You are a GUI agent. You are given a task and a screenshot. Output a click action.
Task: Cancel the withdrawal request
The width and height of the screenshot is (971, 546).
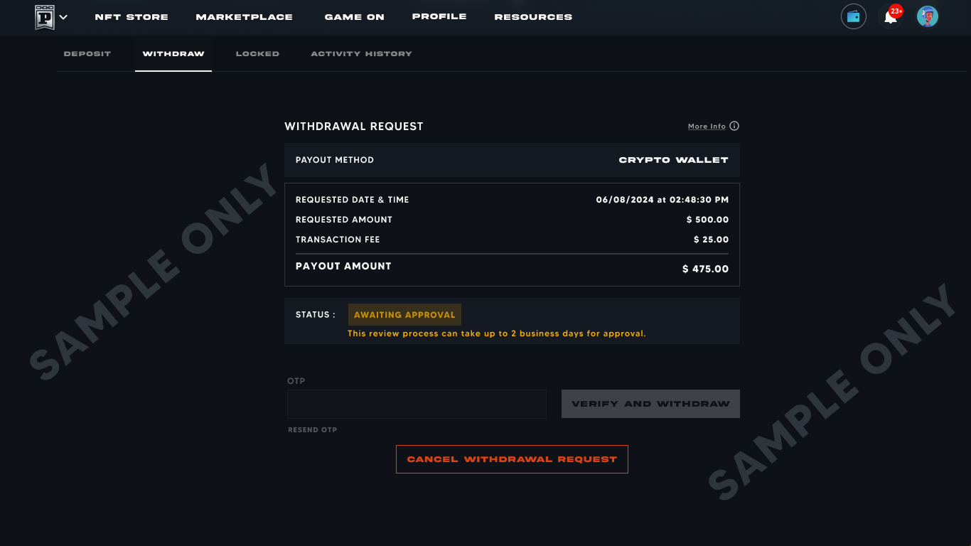pos(512,459)
